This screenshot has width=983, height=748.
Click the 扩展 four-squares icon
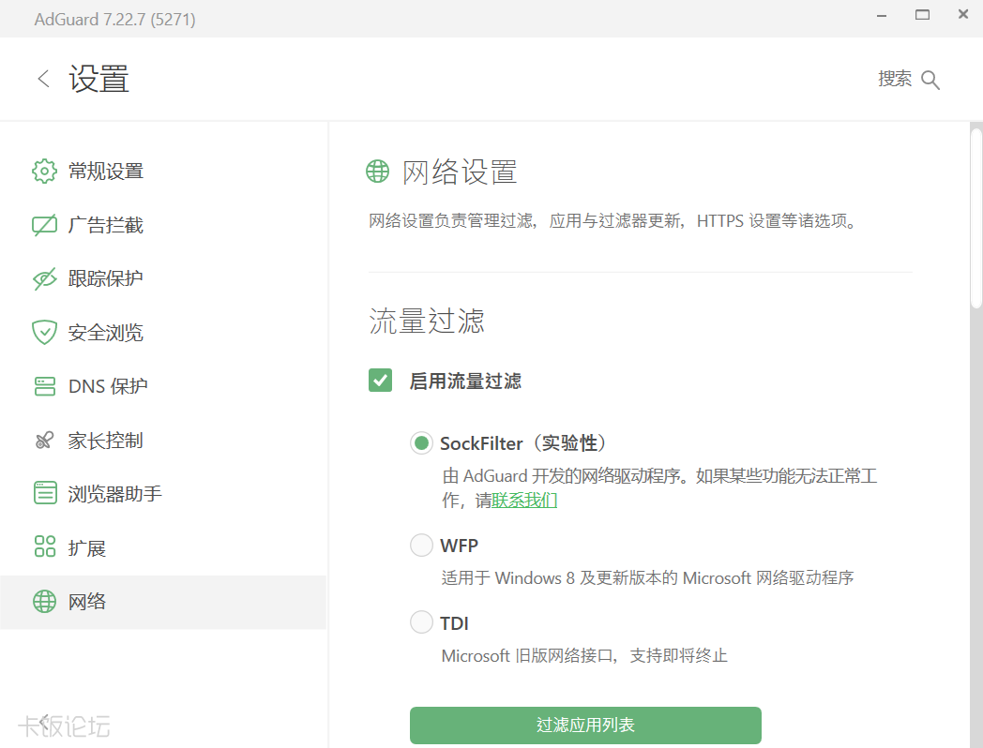[x=44, y=546]
